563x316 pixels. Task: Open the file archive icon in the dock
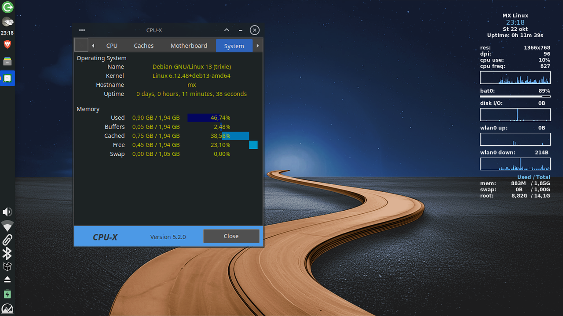click(x=7, y=61)
